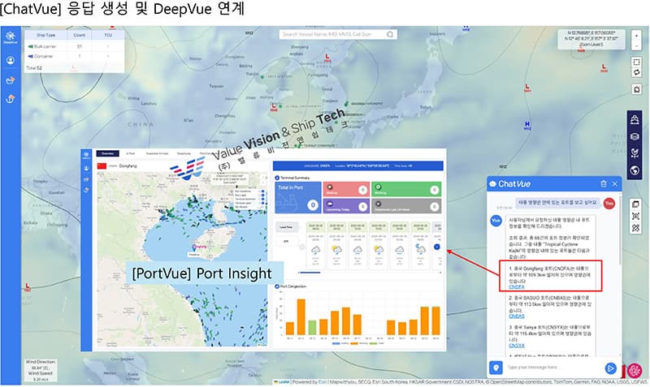650x387 pixels.
Task: Toggle the weather vane overlay icon
Action: coord(635,153)
